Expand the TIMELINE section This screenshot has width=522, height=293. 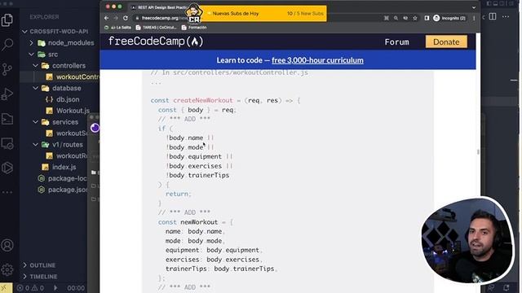coord(40,277)
